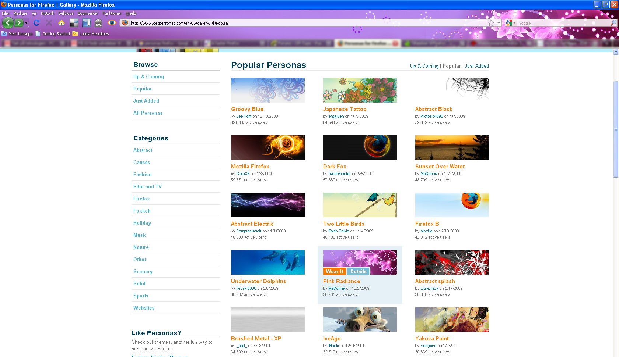Click the eye icon in the toolbar
Screen dimensions: 619x357
pyautogui.click(x=112, y=23)
